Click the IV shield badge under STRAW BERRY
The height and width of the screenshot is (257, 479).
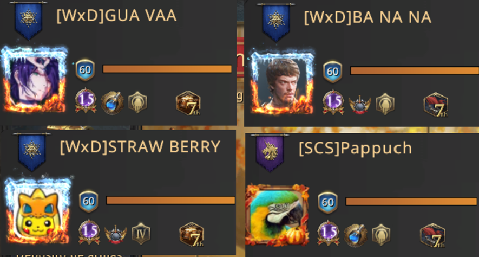point(141,234)
